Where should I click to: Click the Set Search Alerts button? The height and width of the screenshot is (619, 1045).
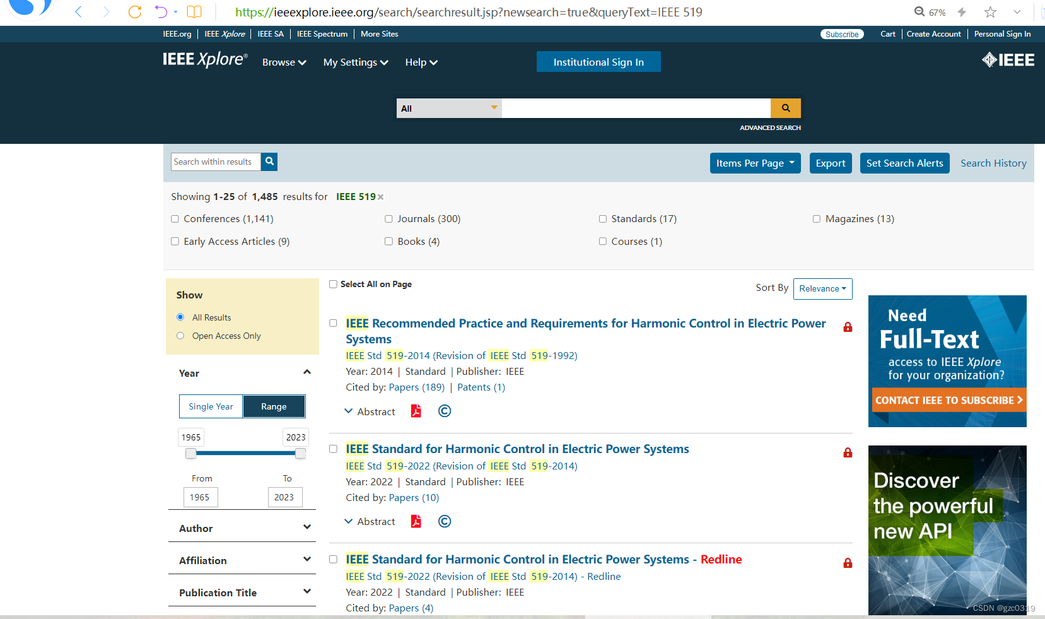click(x=904, y=163)
